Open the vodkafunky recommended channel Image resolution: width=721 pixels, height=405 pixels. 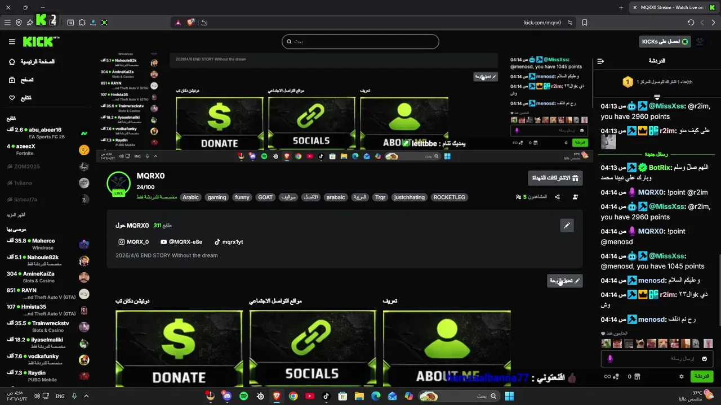tap(48, 359)
